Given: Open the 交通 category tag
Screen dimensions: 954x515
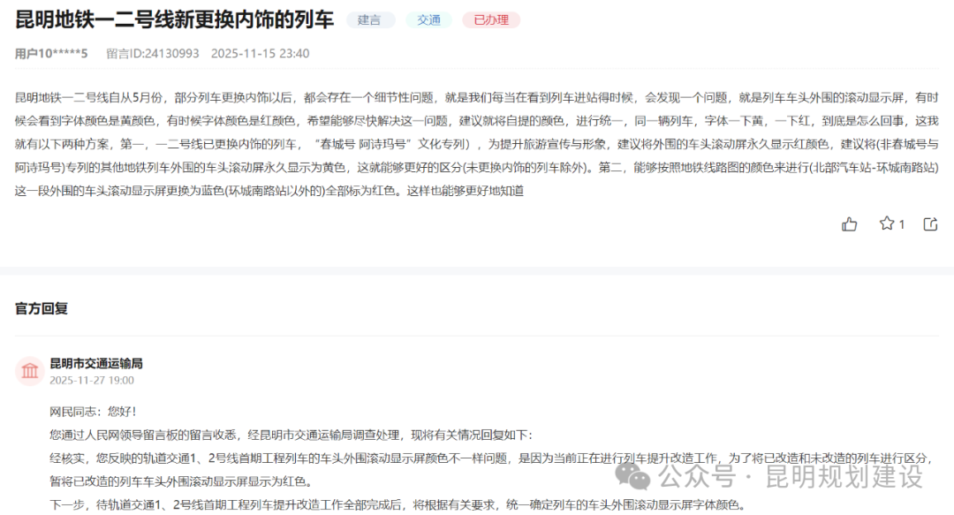Looking at the screenshot, I should click(428, 19).
